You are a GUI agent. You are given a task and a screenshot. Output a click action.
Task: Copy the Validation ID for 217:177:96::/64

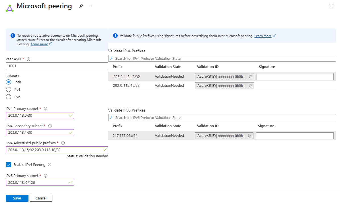(x=250, y=135)
